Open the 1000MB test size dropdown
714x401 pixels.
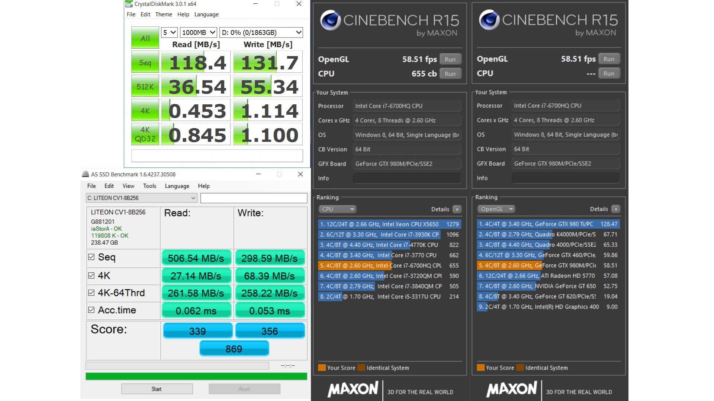point(198,33)
